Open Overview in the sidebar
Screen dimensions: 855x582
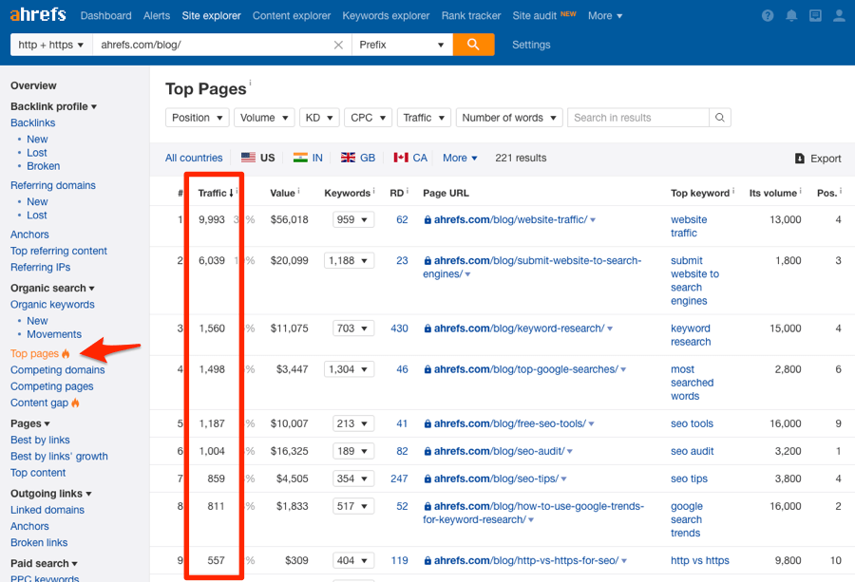pyautogui.click(x=33, y=85)
